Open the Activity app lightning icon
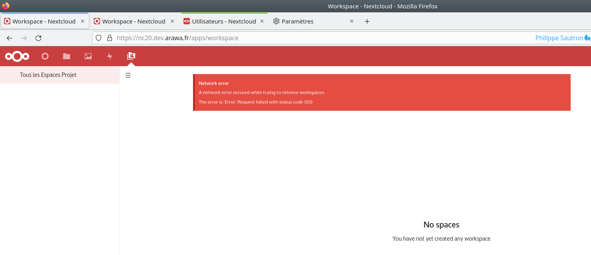591x255 pixels. [110, 56]
